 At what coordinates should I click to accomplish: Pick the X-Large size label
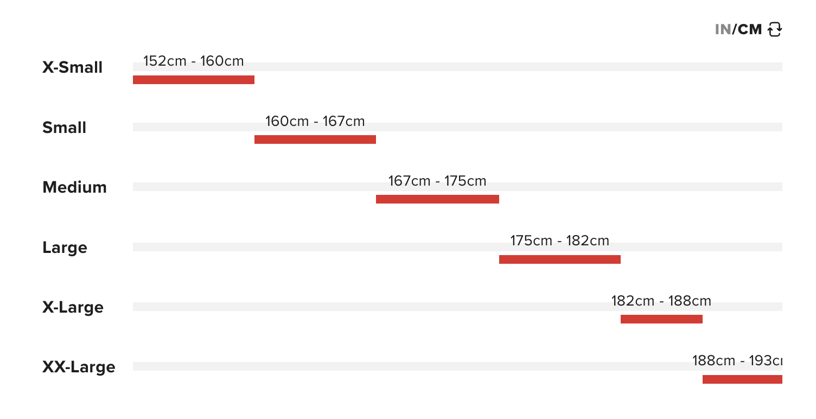point(73,307)
